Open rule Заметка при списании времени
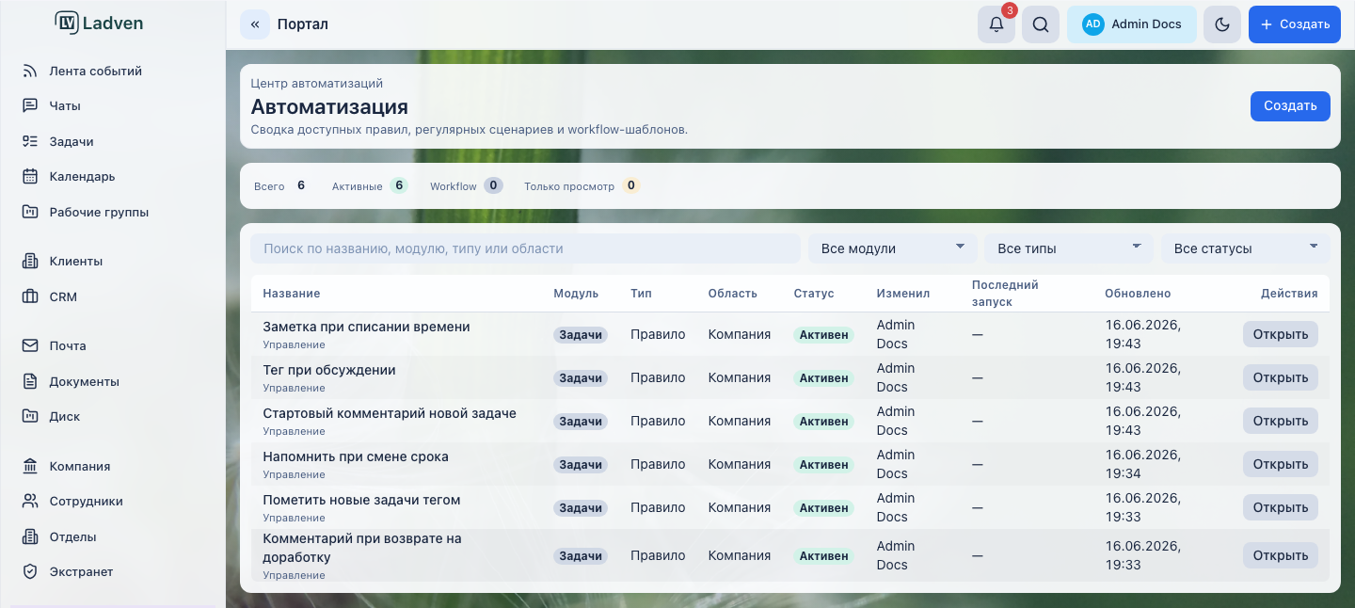1355x608 pixels. click(1281, 334)
